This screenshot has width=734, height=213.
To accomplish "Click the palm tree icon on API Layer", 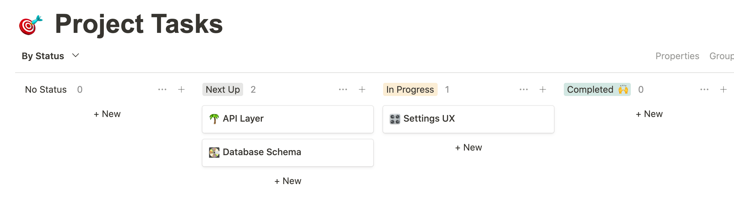I will tap(214, 119).
